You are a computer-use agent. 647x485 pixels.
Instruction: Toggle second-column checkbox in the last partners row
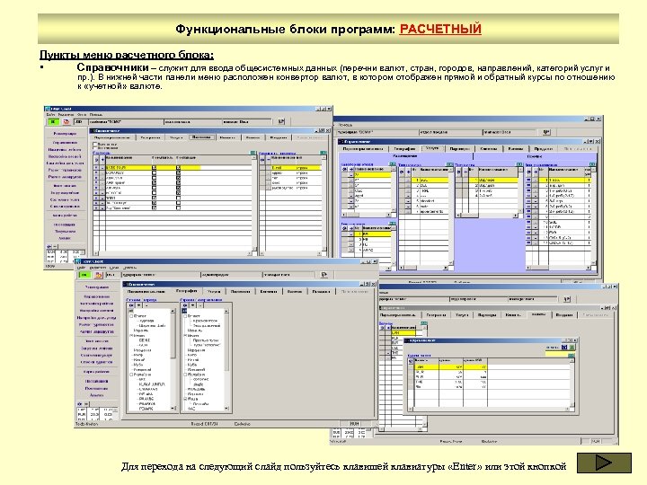pos(178,207)
